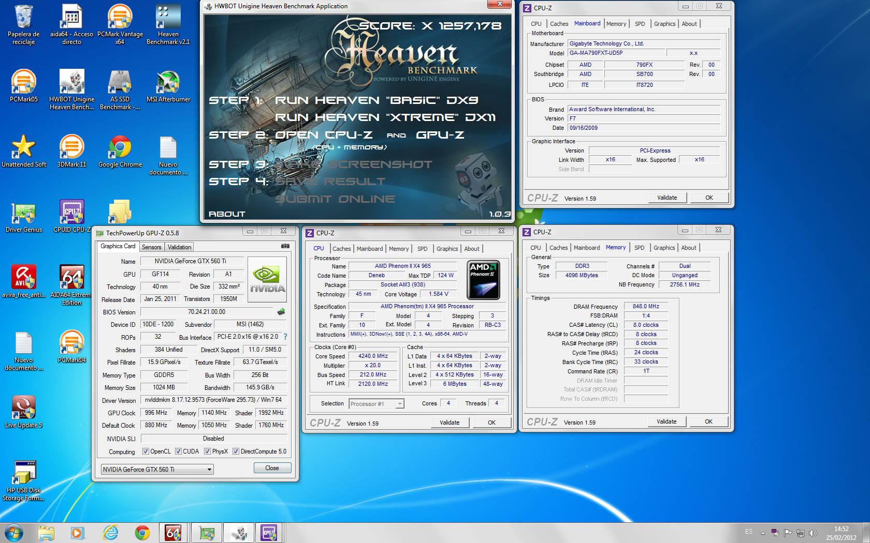Click GPU Clock value 996 MHz field
This screenshot has width=870, height=543.
(x=156, y=413)
